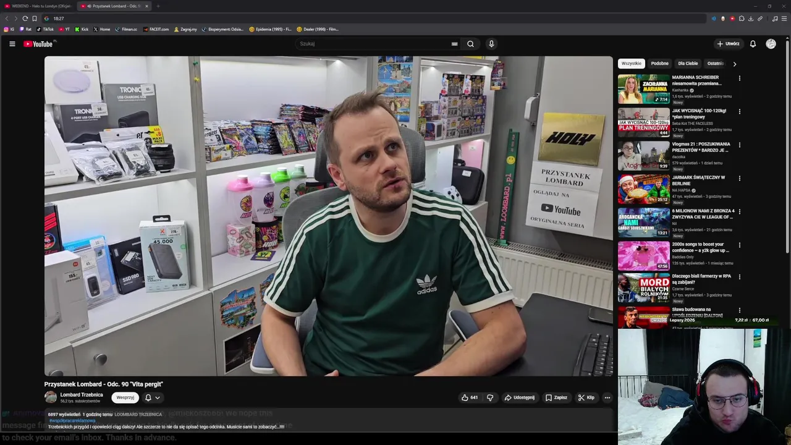Click the search magnifier button
Viewport: 791px width, 445px height.
click(x=470, y=44)
